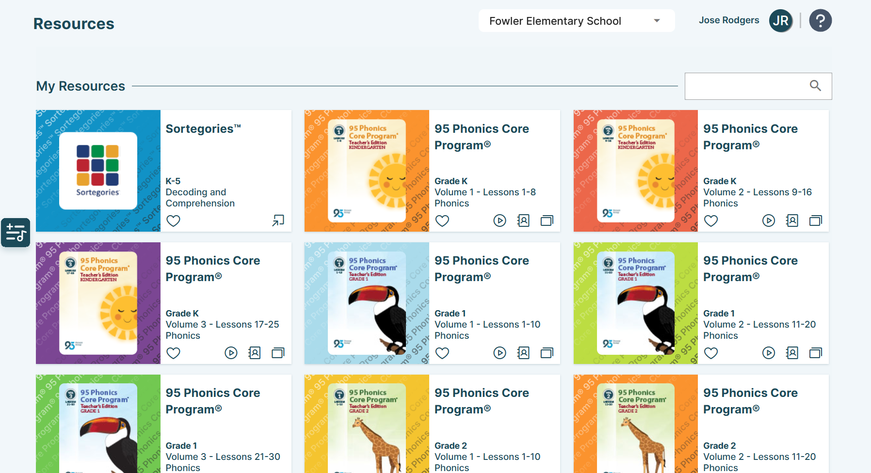Click 'Volume 1 - Lessons 1-8' text
Viewport: 871px width, 473px height.
(x=485, y=192)
